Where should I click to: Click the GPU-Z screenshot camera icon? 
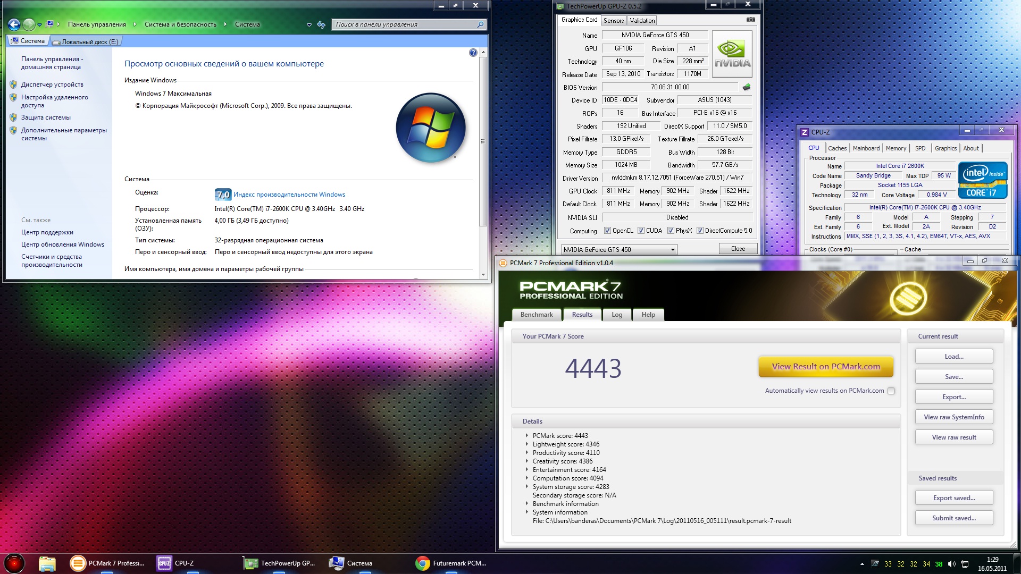point(750,20)
